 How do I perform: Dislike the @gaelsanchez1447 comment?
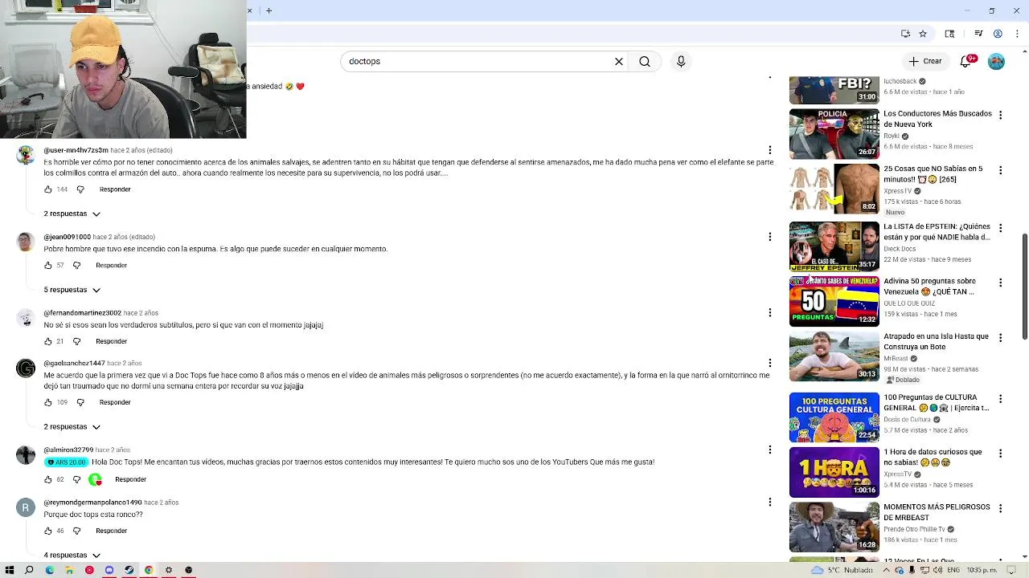pyautogui.click(x=80, y=402)
